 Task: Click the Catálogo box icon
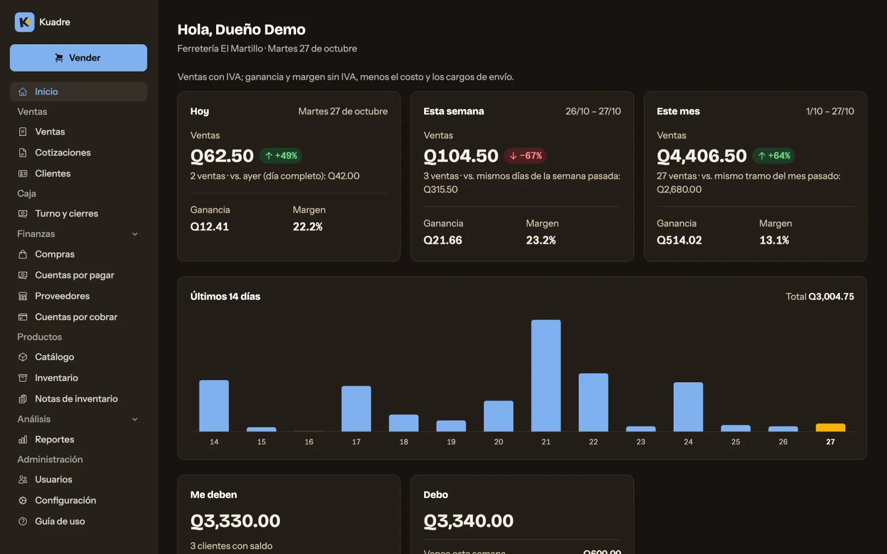tap(23, 357)
